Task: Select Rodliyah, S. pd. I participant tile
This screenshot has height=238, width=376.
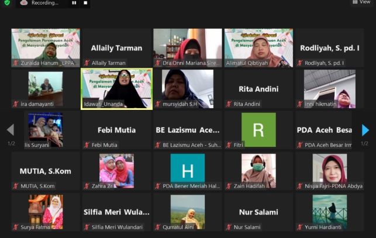Action: [329, 48]
